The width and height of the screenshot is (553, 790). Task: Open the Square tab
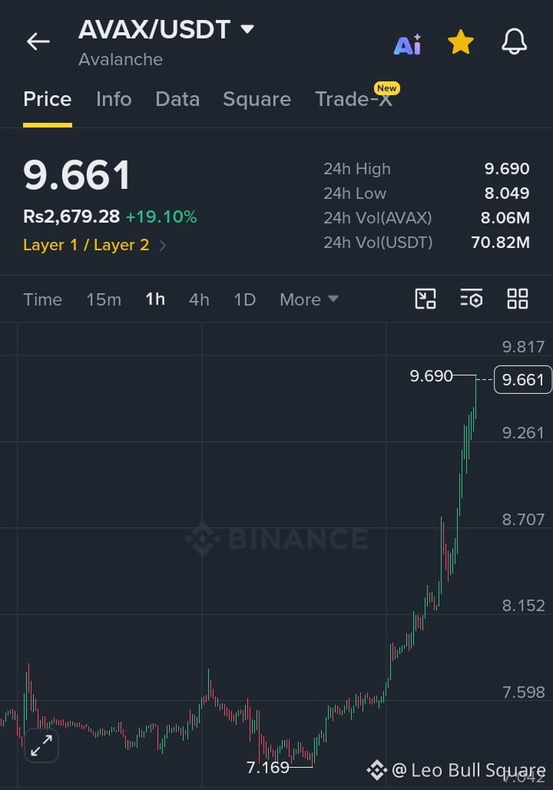tap(257, 99)
